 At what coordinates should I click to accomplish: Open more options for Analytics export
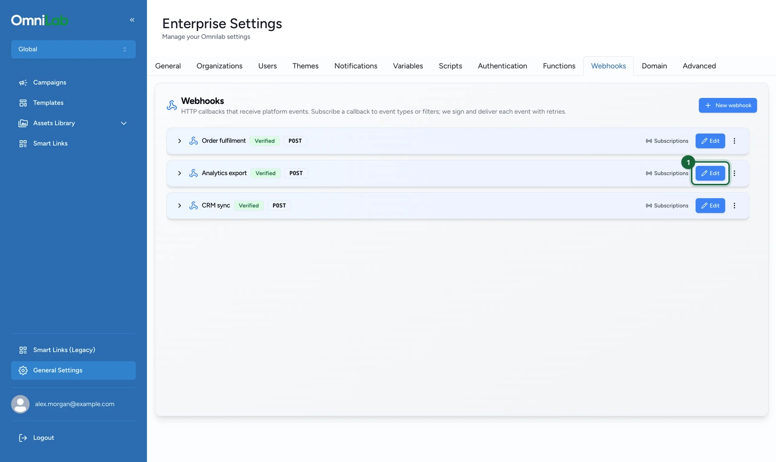point(734,173)
